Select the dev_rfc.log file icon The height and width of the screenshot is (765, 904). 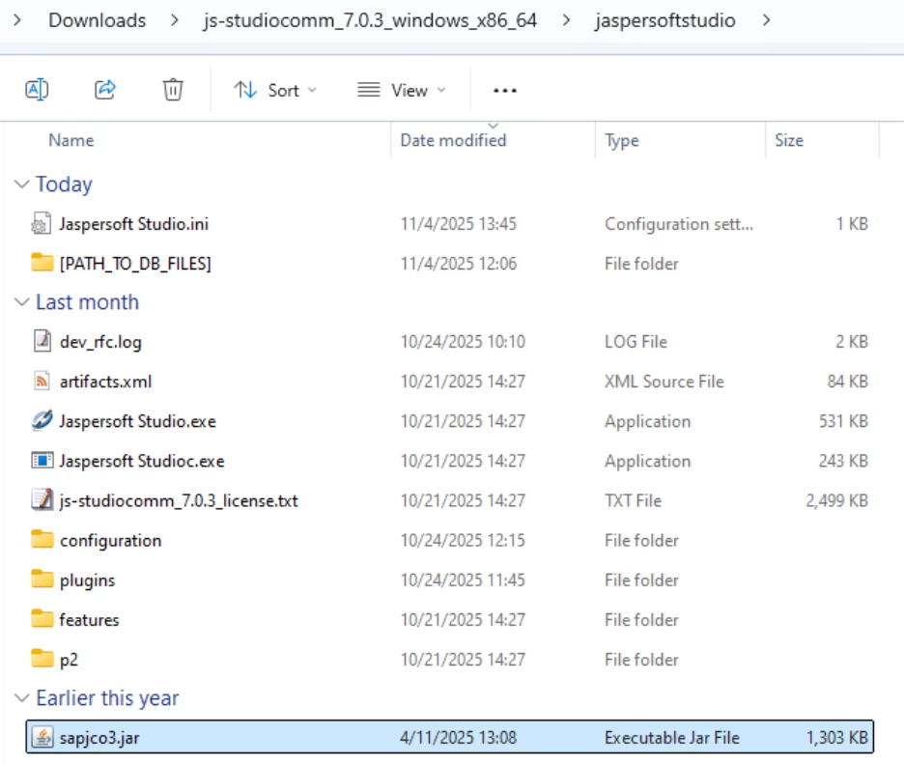point(42,341)
